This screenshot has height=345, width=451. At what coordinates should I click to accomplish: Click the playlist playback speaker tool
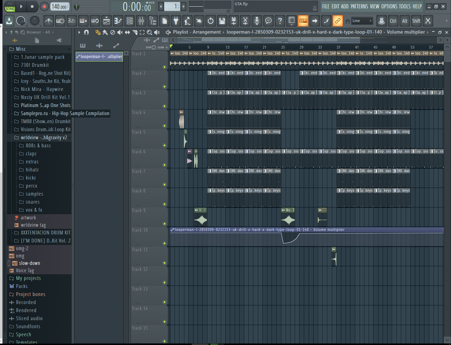(x=157, y=32)
